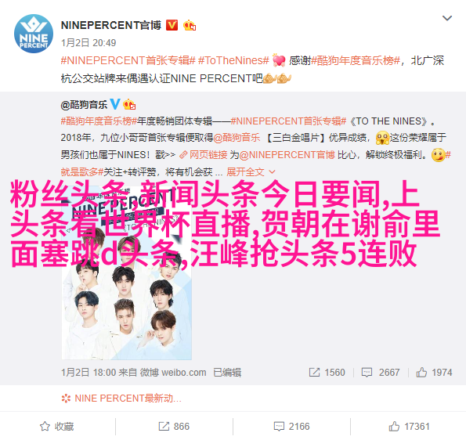The image size is (466, 440).
Task: Open the #ToTheNines# hashtag
Action: [x=233, y=60]
